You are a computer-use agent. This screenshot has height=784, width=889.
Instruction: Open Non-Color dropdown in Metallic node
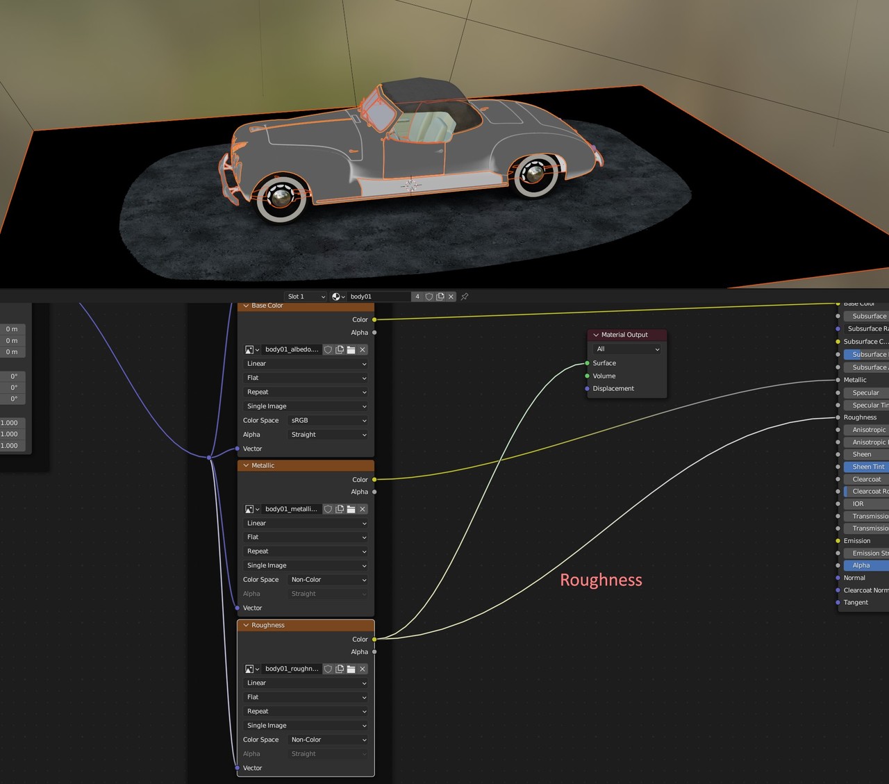pyautogui.click(x=328, y=580)
